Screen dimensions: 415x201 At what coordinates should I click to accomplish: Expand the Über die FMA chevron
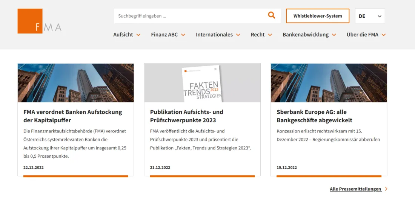click(x=384, y=35)
